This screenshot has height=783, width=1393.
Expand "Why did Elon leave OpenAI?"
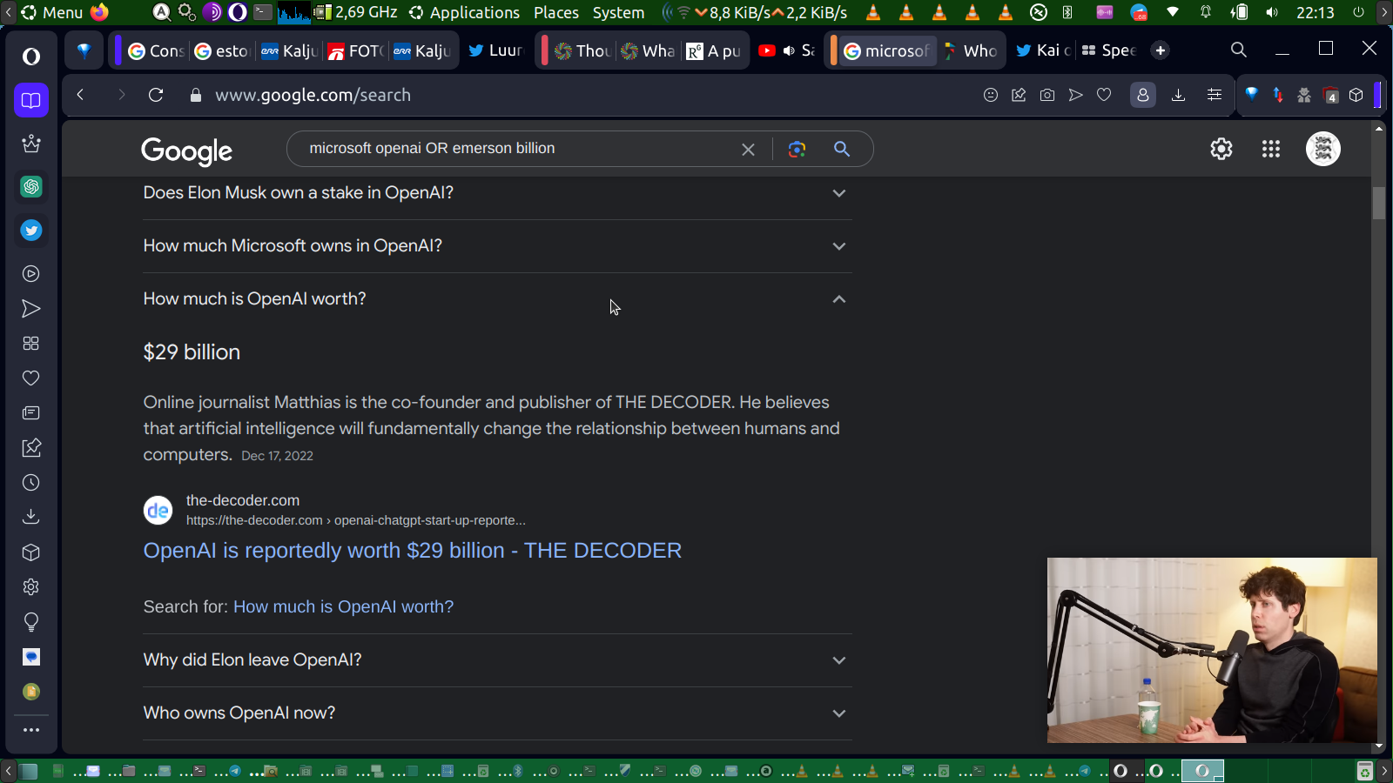(x=497, y=660)
